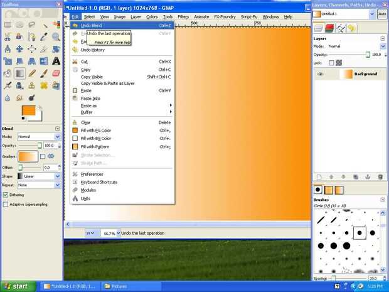
Task: Expand the Buffer submenu
Action: pyautogui.click(x=122, y=112)
